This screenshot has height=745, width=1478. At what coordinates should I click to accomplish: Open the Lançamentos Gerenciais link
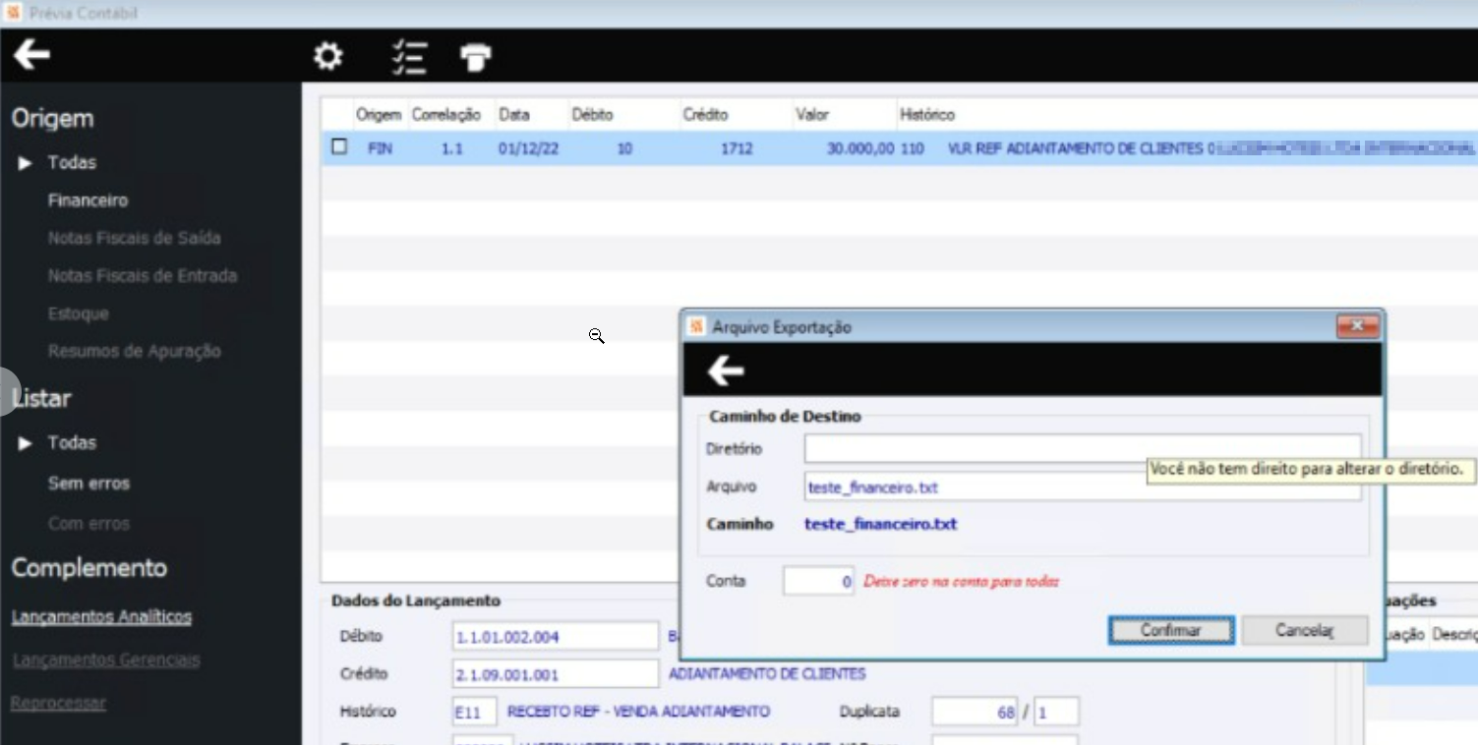coord(106,660)
